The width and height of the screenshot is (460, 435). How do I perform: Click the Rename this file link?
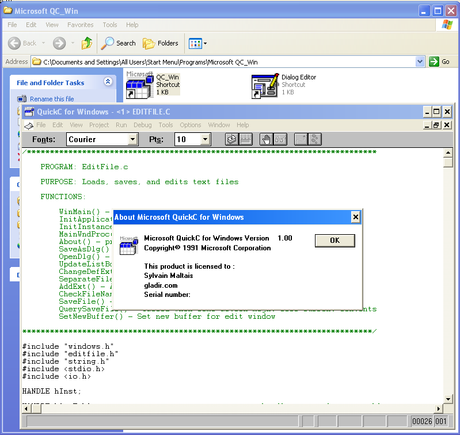click(52, 99)
